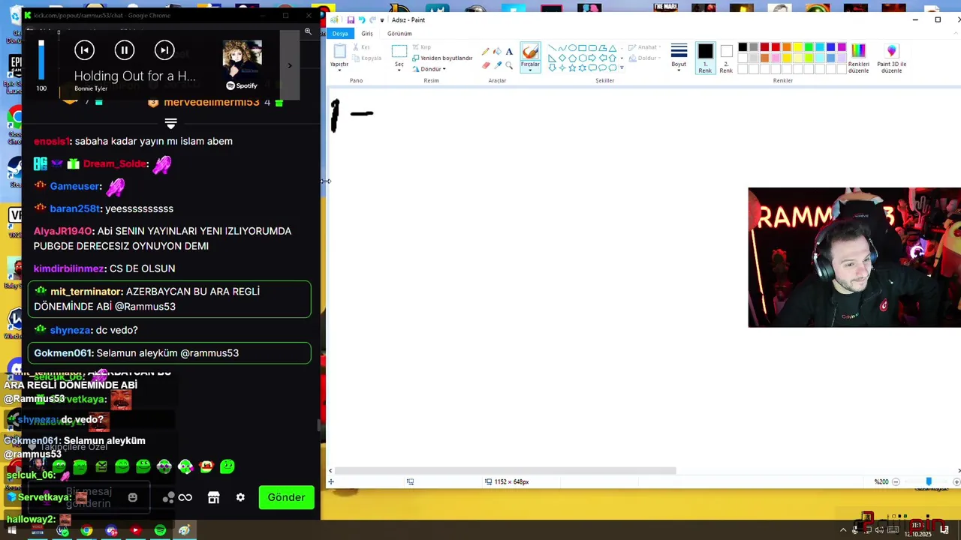
Task: Open the Yapıştır dropdown arrow
Action: (x=339, y=70)
